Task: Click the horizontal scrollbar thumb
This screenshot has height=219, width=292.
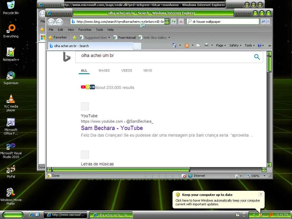Action: point(121,169)
